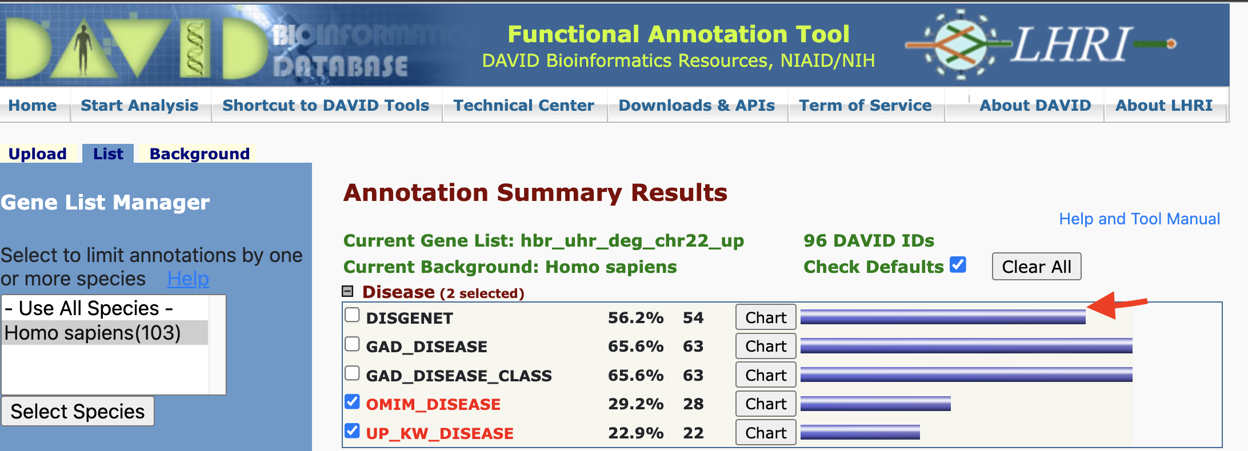Check the GAD_DISEASE annotation box
This screenshot has height=451, width=1248.
[353, 344]
